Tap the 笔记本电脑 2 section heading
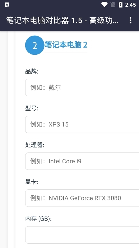The image size is (139, 248). pyautogui.click(x=66, y=45)
